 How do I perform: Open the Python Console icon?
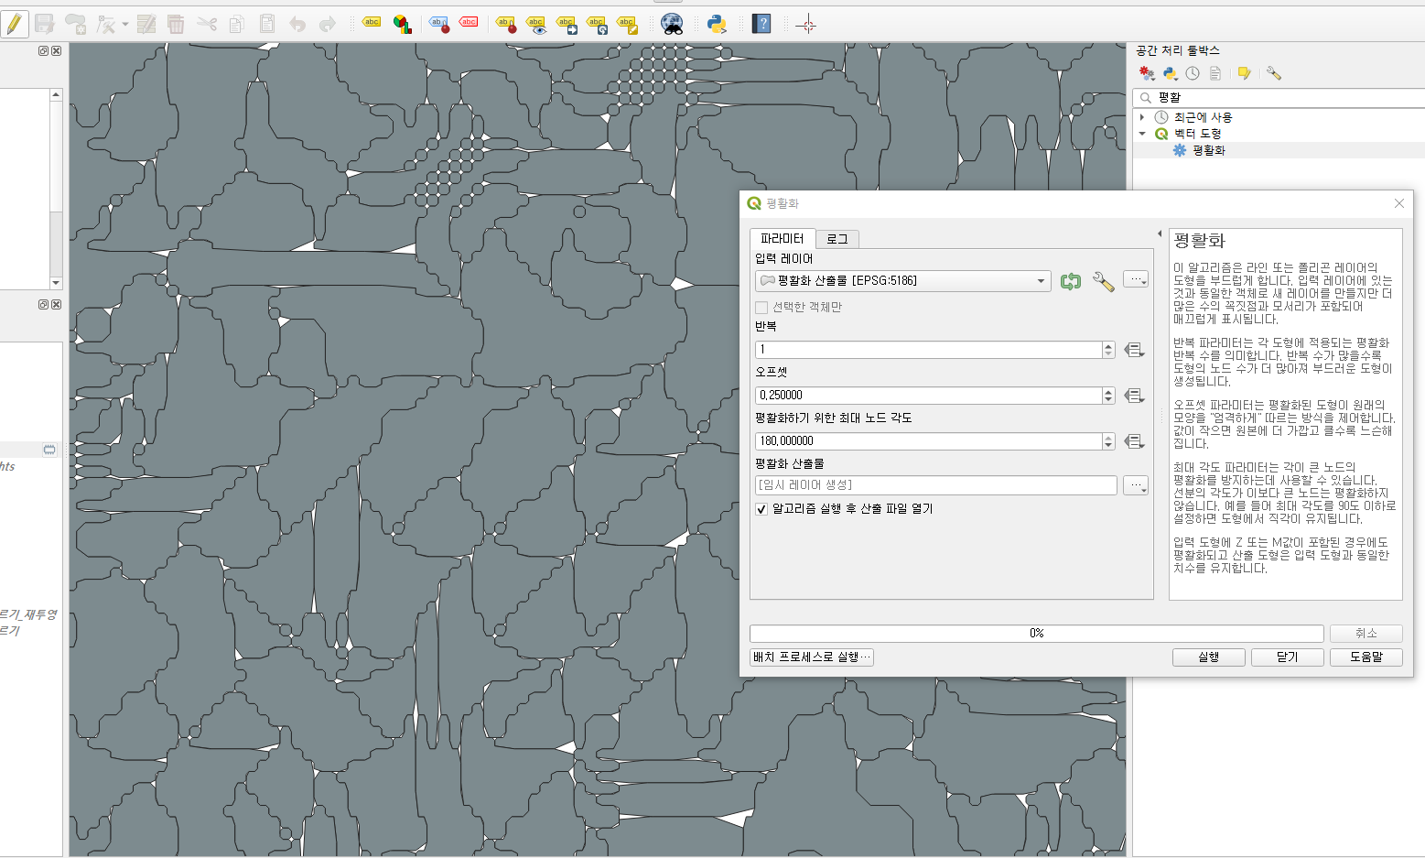tap(717, 24)
